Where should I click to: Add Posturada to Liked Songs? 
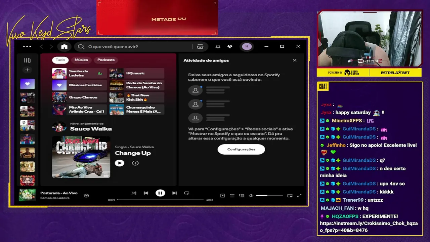coord(86,195)
